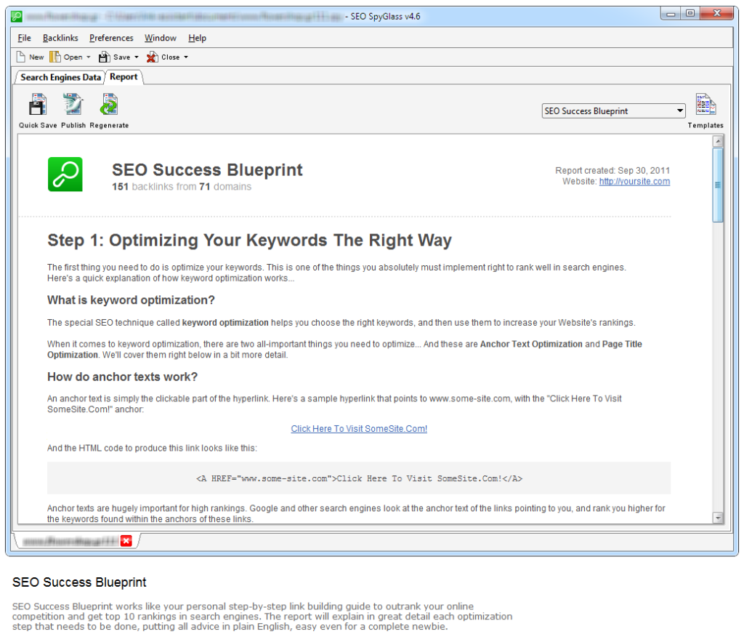744x634 pixels.
Task: Follow the http://yoursite.com link
Action: tap(634, 182)
